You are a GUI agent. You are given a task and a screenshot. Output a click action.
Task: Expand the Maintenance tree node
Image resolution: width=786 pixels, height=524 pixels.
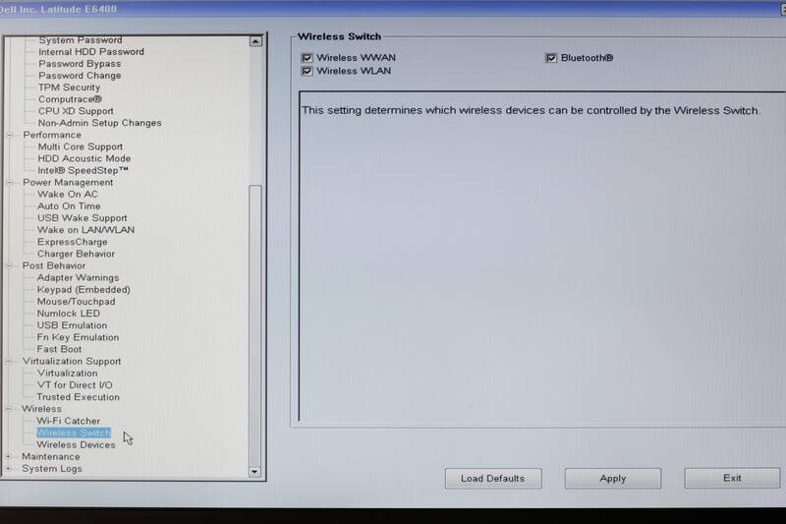pos(8,457)
